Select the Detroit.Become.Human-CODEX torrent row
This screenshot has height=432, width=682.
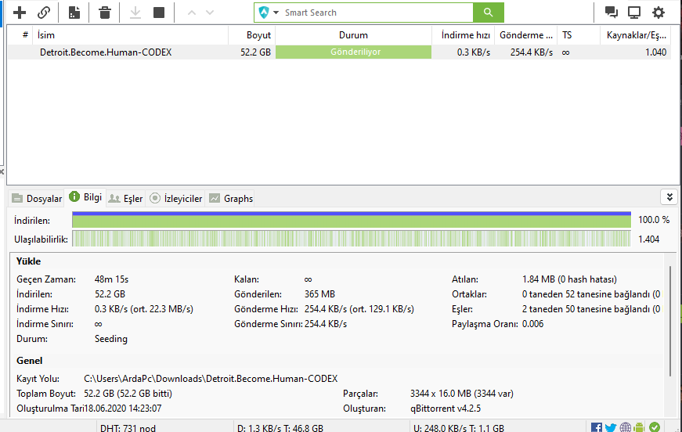tap(339, 52)
